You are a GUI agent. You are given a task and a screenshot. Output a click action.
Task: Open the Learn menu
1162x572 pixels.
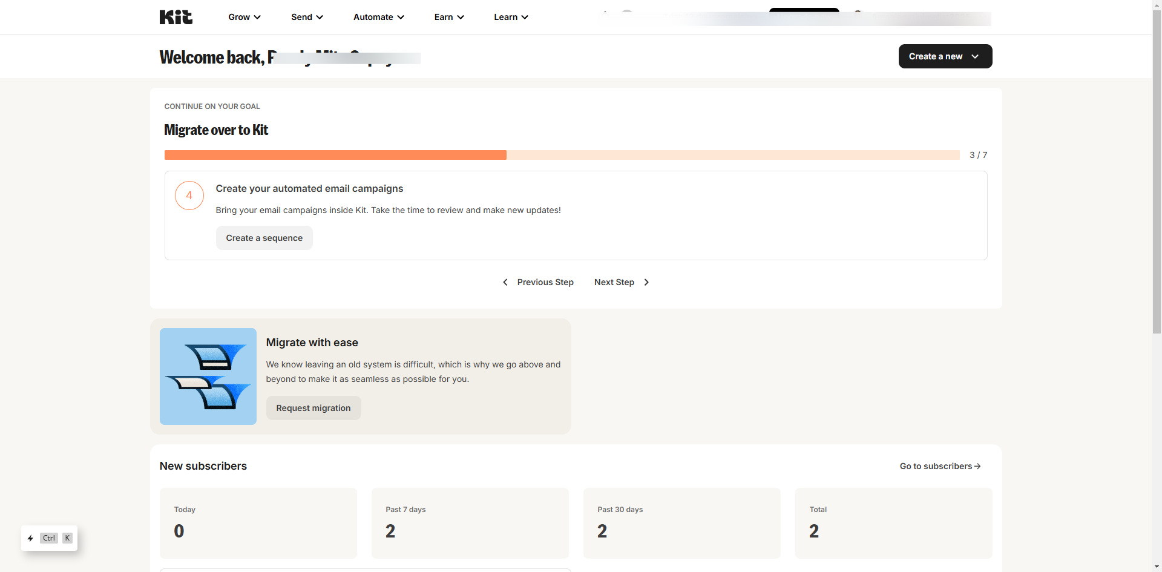pyautogui.click(x=511, y=17)
